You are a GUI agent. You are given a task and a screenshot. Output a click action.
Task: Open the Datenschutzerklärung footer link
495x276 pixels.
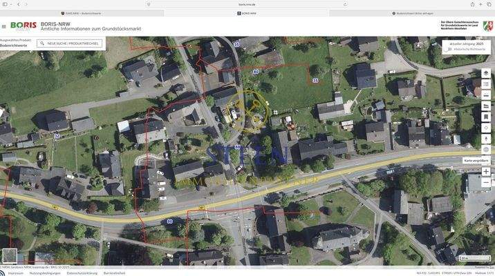point(82,273)
